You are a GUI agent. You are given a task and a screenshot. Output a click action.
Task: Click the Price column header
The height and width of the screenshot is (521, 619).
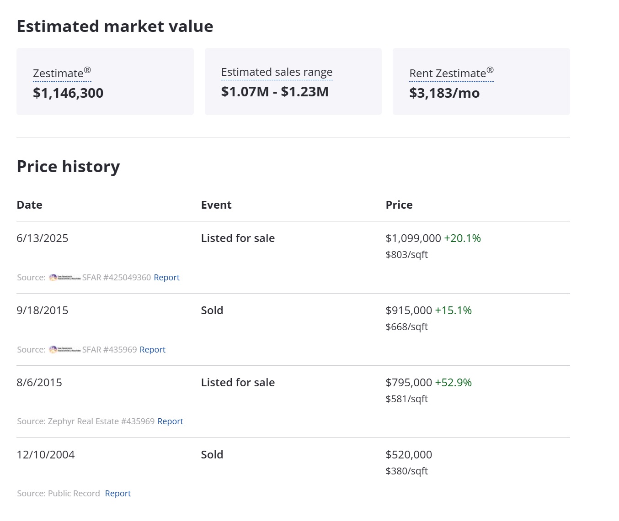click(399, 205)
